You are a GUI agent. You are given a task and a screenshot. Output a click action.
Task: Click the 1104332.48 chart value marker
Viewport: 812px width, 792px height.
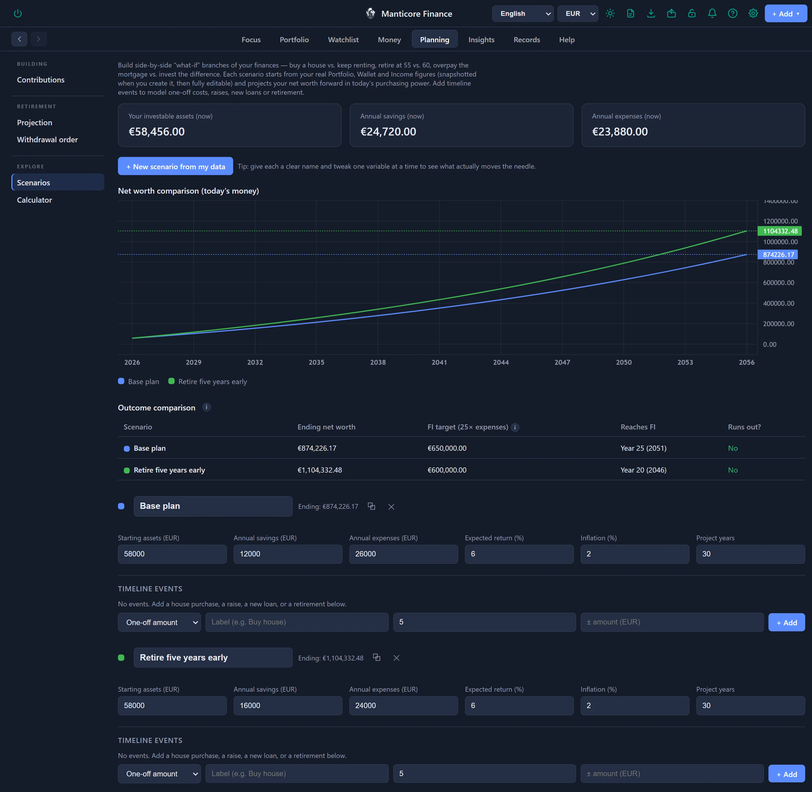[x=780, y=231]
